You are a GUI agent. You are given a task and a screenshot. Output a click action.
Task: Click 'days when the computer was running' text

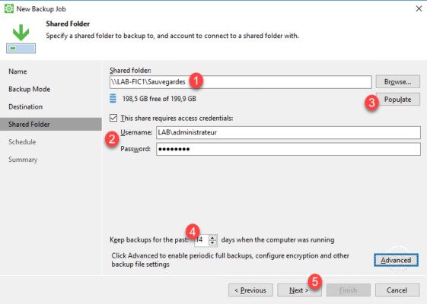(x=278, y=240)
